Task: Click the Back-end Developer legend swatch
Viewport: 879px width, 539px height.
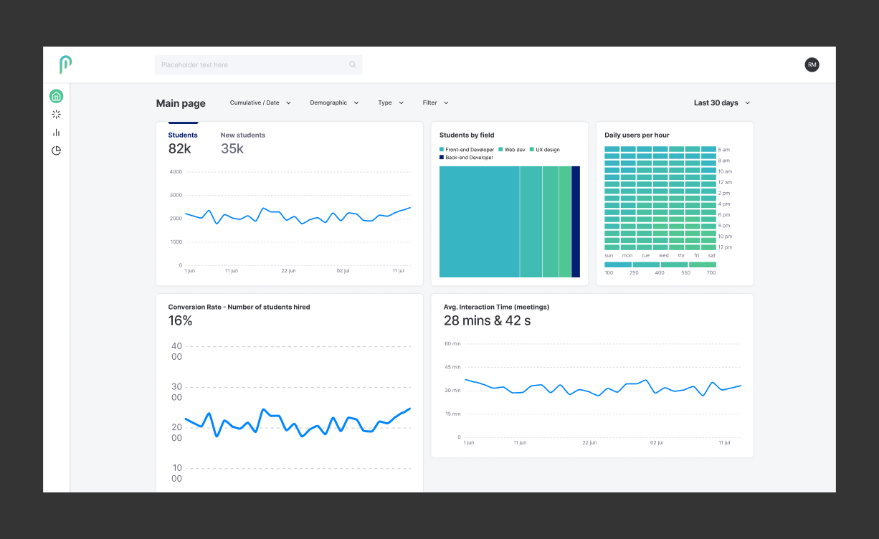Action: (442, 158)
